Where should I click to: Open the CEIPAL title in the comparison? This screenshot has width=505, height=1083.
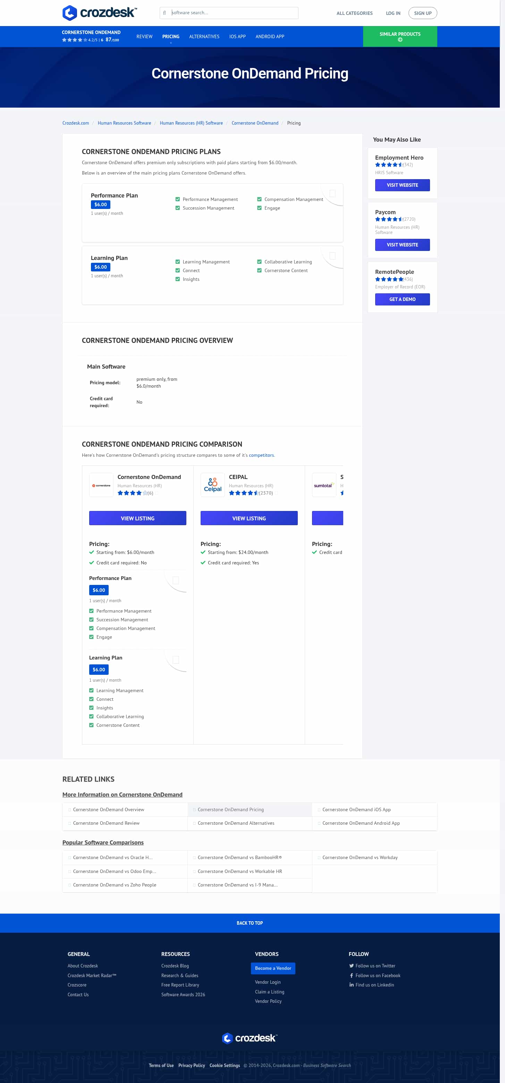[x=238, y=477]
